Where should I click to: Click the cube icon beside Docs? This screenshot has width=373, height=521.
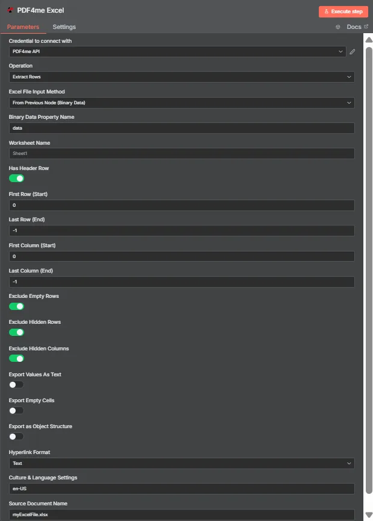click(338, 27)
